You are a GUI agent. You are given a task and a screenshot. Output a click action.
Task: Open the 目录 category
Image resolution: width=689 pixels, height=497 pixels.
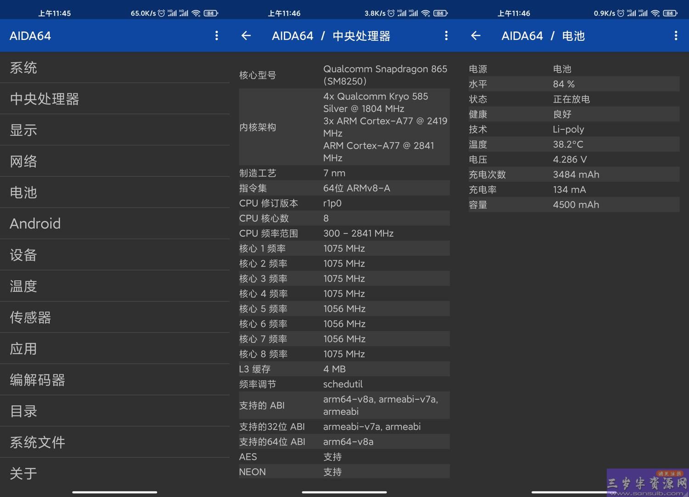click(115, 411)
